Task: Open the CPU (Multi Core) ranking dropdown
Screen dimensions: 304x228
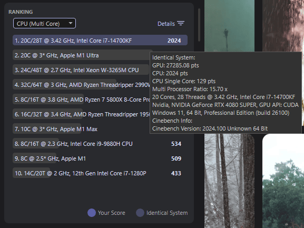Action: (44, 24)
